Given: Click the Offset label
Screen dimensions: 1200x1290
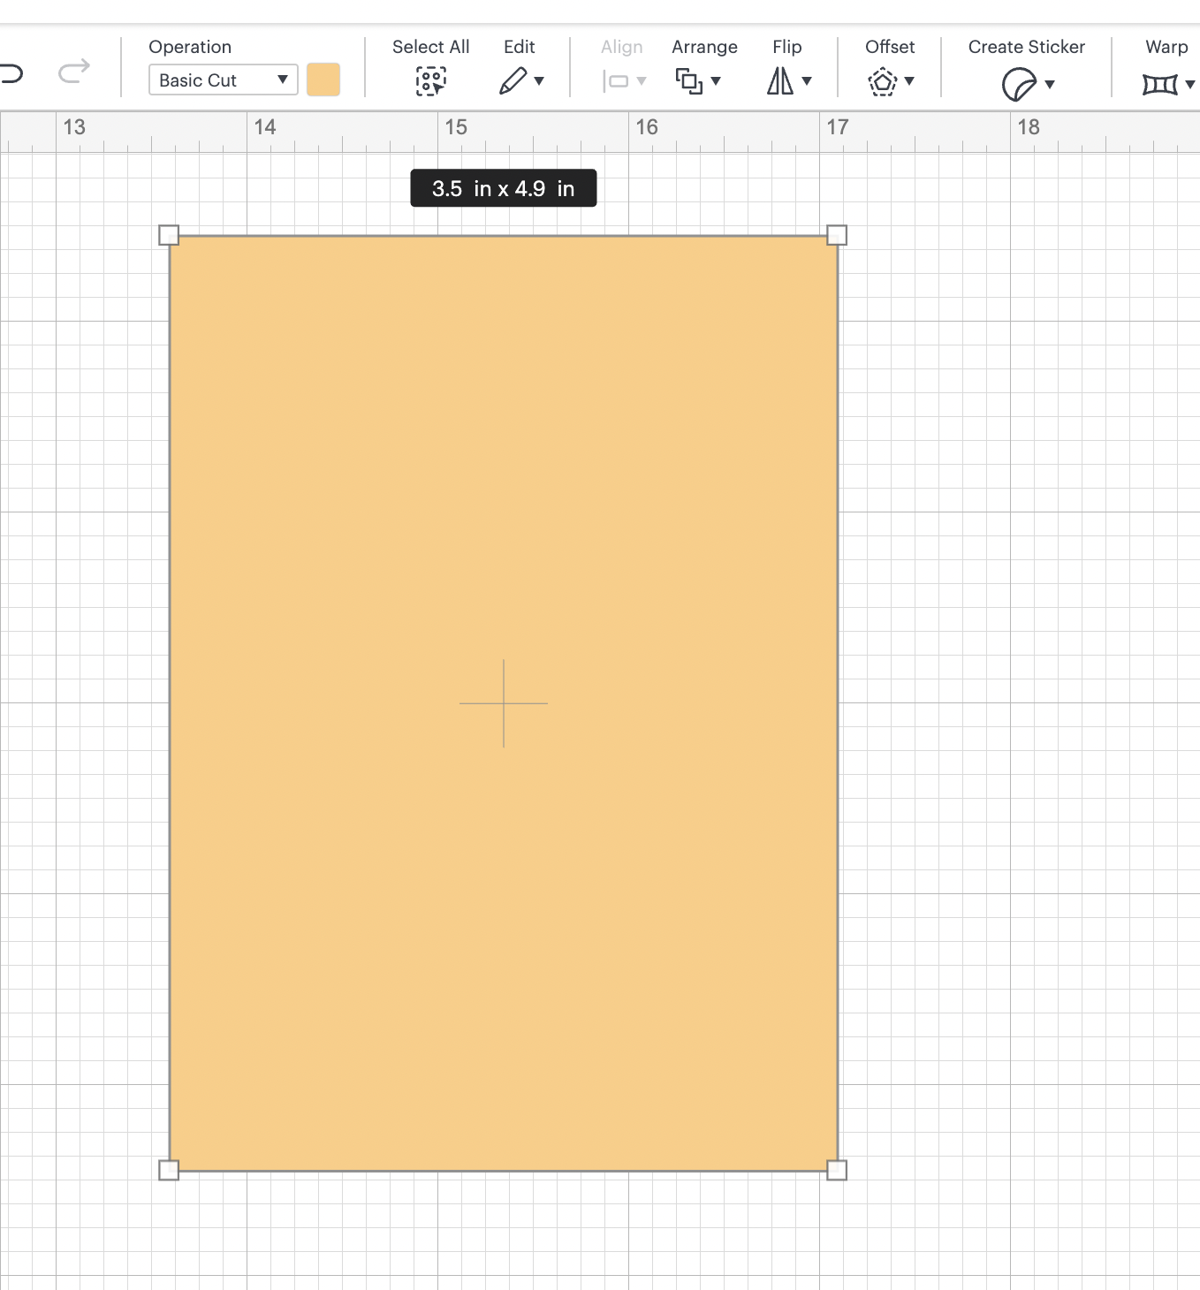Looking at the screenshot, I should pos(890,47).
